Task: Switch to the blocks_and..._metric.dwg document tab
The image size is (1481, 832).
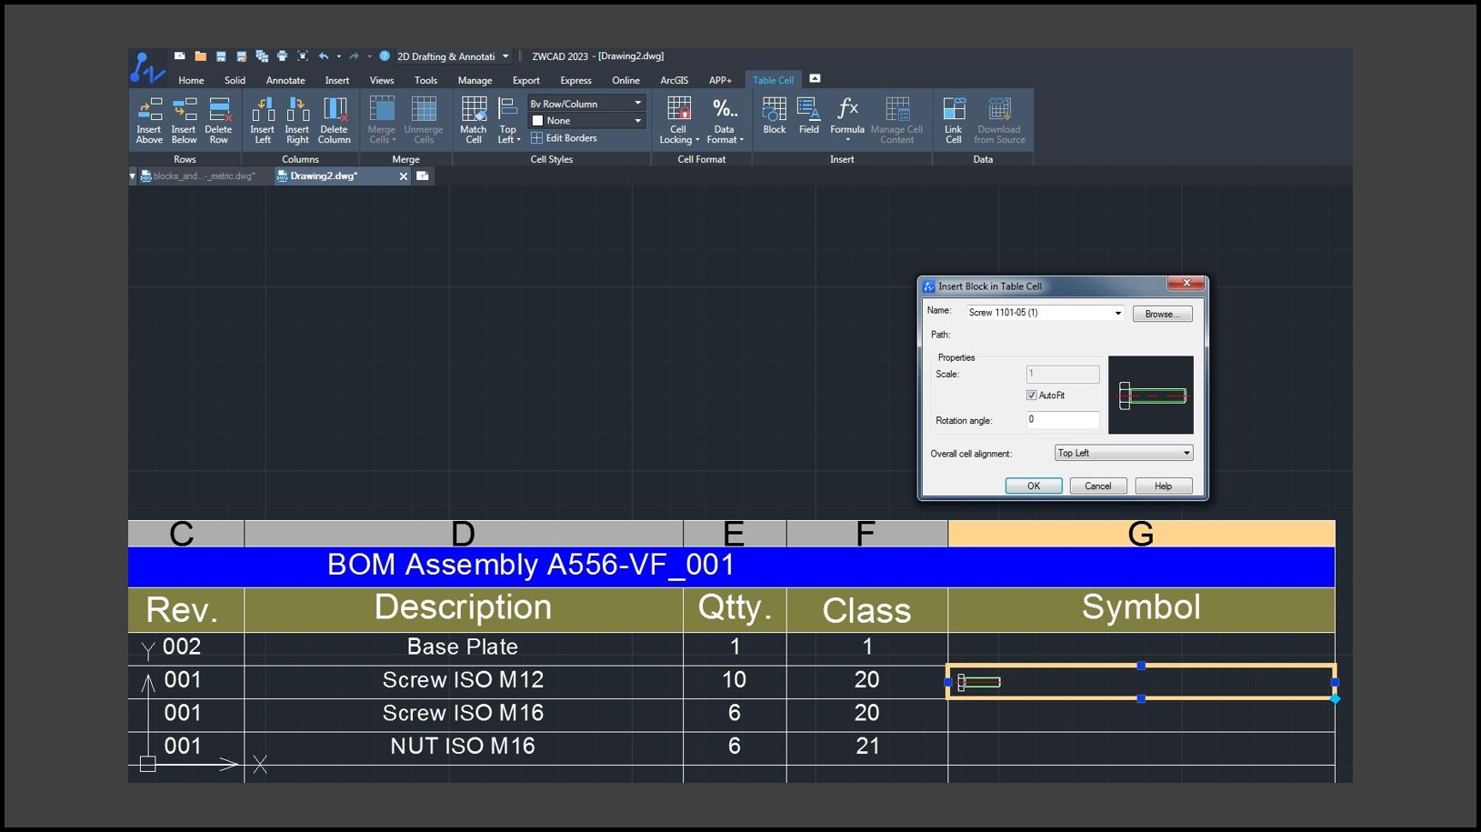Action: (x=203, y=176)
